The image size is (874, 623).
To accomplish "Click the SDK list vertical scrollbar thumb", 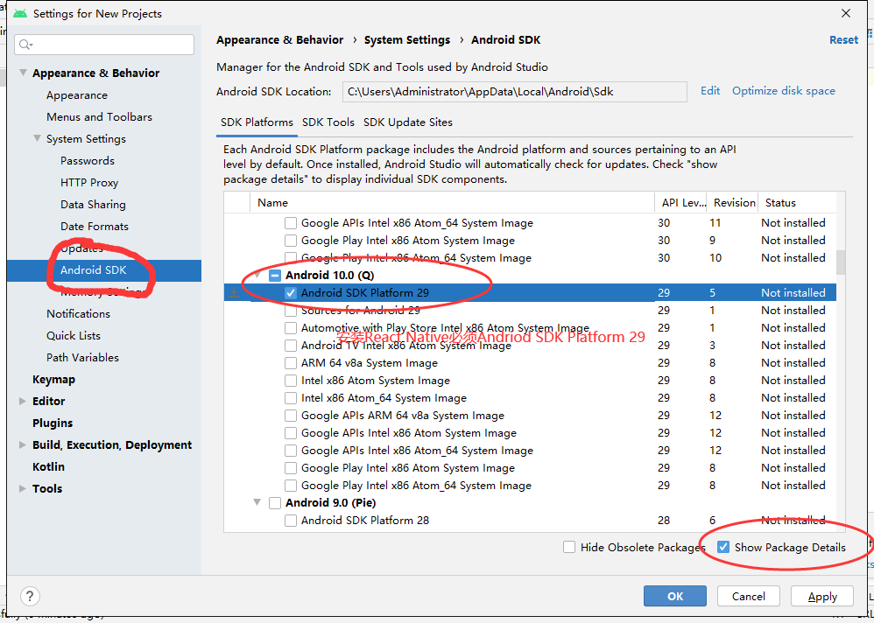I will 841,262.
